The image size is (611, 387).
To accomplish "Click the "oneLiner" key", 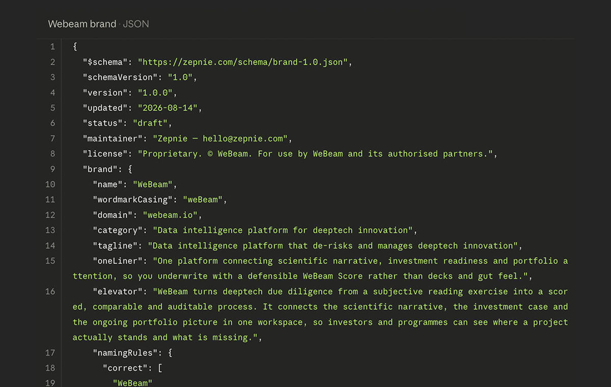I will pos(118,261).
